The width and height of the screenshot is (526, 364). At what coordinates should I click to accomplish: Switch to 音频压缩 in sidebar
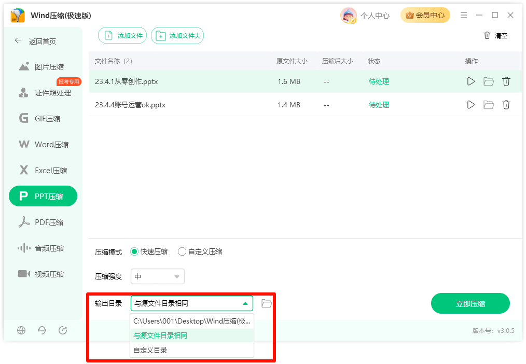(41, 248)
